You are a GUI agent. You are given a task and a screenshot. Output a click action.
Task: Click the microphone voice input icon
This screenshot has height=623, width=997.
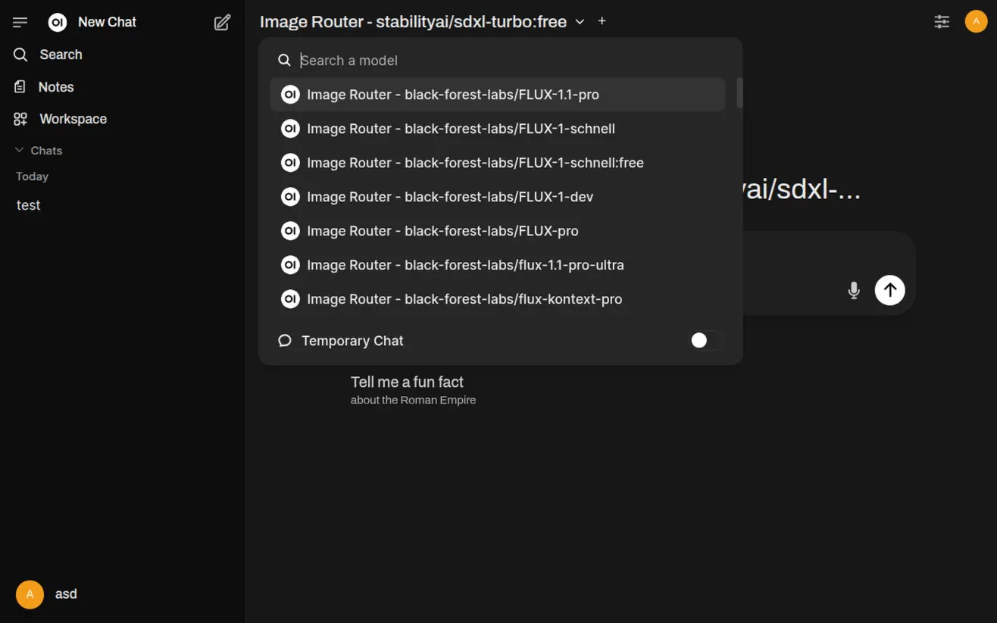point(854,290)
